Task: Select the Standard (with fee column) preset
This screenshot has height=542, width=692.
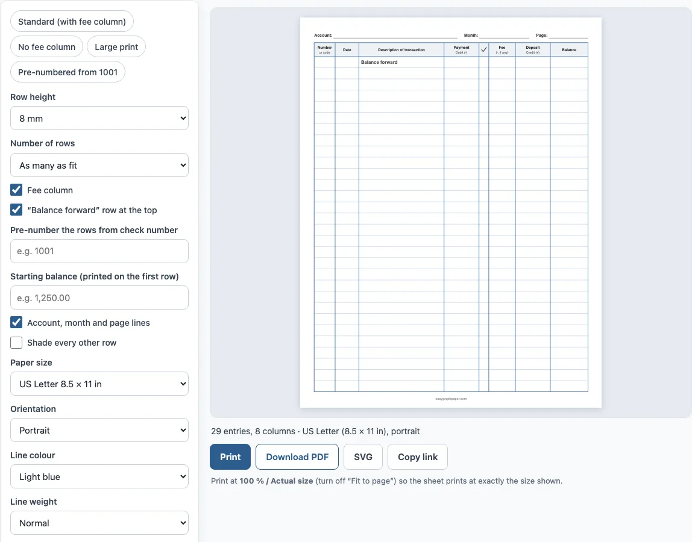Action: click(72, 22)
